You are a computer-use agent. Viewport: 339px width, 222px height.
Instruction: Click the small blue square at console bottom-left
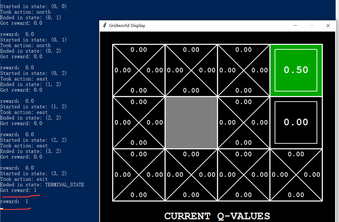click(2, 208)
